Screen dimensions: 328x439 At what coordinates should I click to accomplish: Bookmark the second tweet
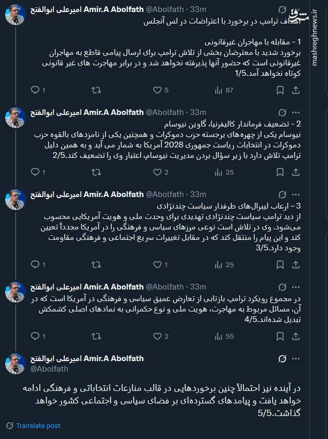[280, 172]
